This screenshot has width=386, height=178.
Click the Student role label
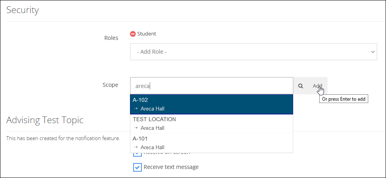pyautogui.click(x=147, y=34)
